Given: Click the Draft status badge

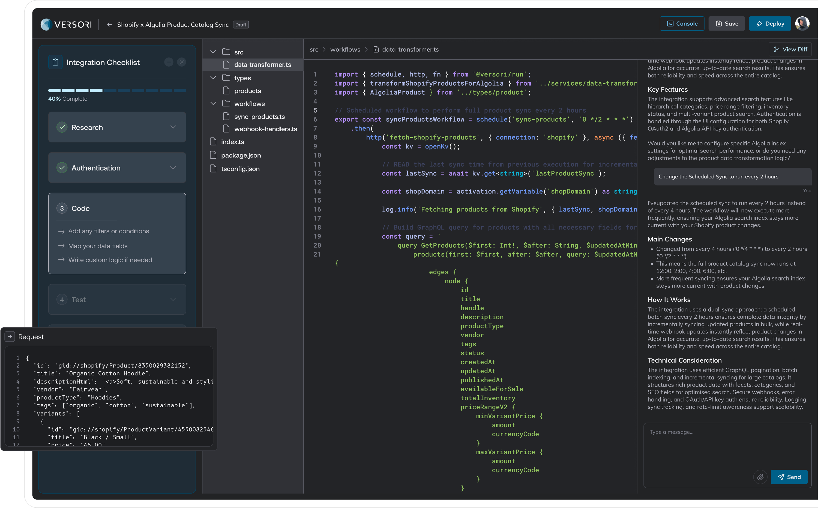Looking at the screenshot, I should point(240,25).
